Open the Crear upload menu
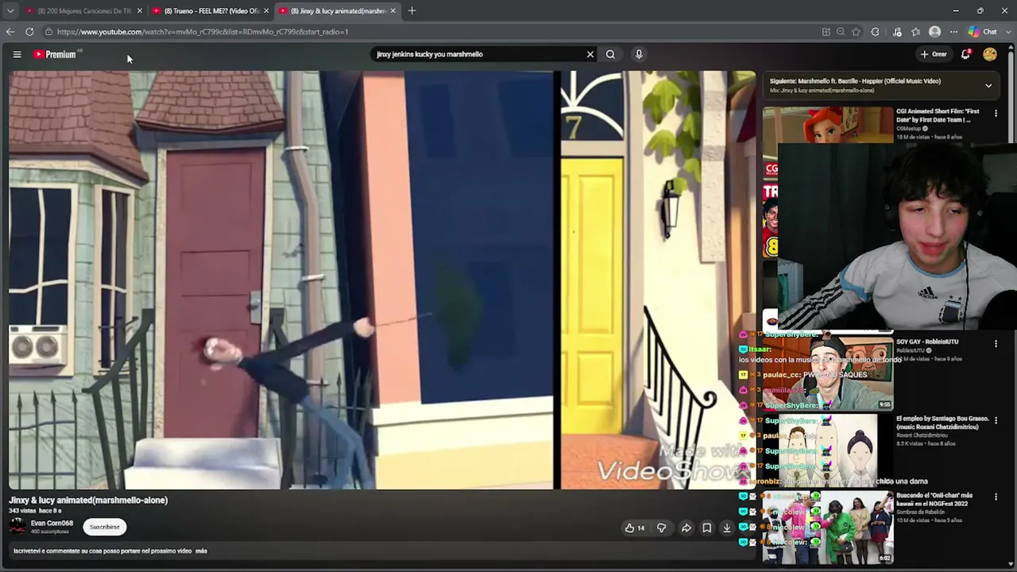1017x572 pixels. [934, 54]
